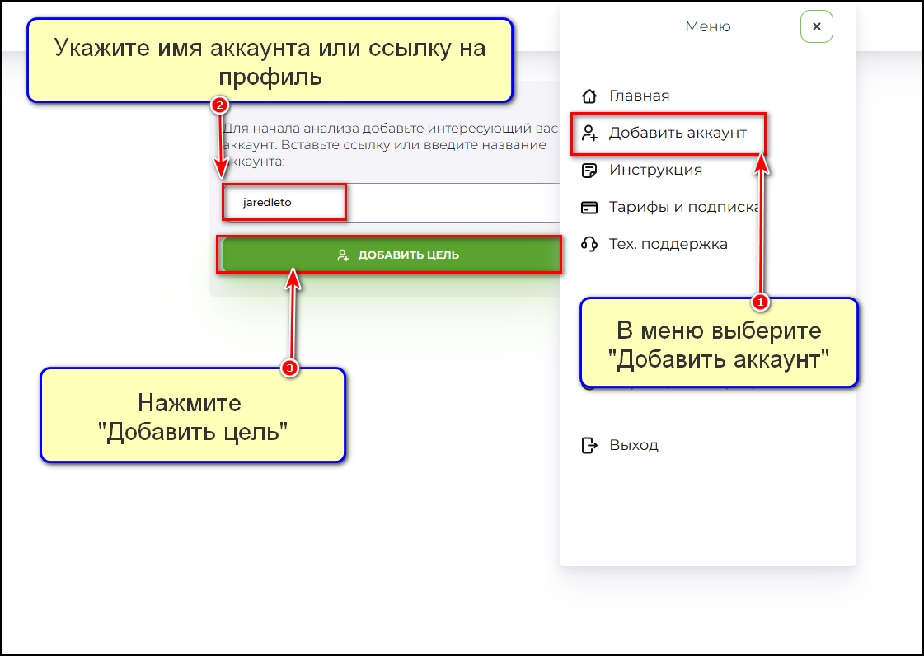Click the red step marker numbered 1
Viewport: 924px width, 656px height.
tap(762, 302)
